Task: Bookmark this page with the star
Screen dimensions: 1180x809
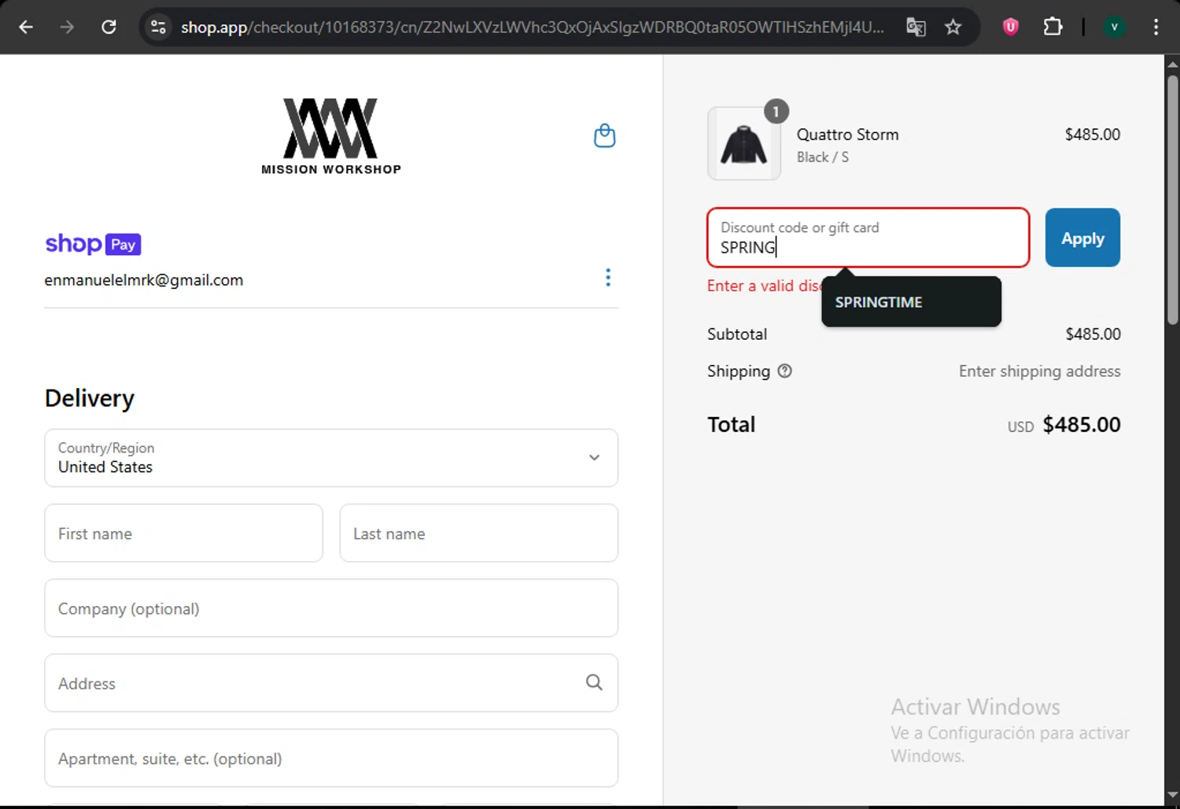Action: tap(953, 27)
